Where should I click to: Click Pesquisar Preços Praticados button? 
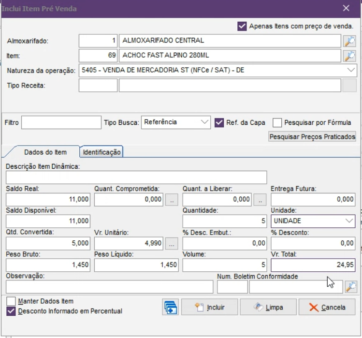[312, 137]
